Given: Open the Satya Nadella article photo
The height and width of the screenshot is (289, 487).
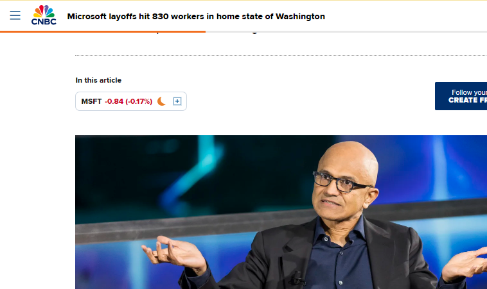Looking at the screenshot, I should [x=281, y=212].
